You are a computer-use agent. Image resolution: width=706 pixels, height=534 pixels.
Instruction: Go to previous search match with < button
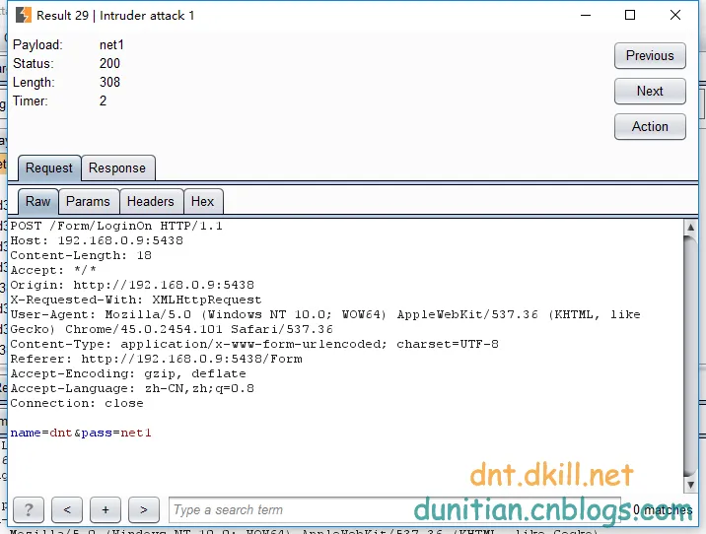point(67,509)
